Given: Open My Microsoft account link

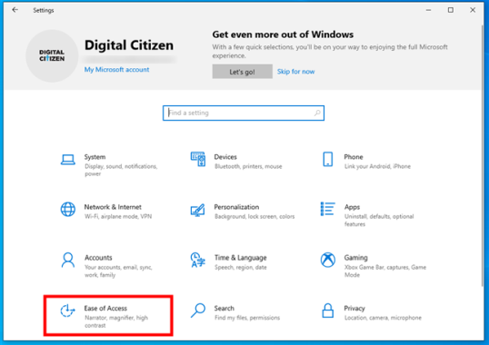Looking at the screenshot, I should pos(116,69).
